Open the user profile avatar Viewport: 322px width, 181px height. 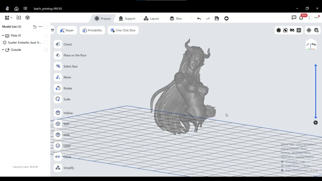309,18
